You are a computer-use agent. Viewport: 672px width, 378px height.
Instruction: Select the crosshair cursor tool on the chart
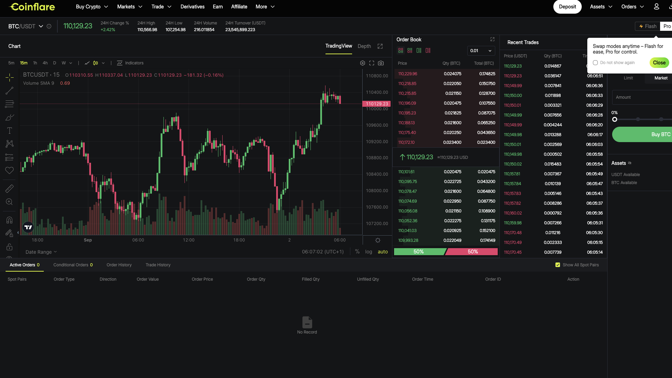9,77
